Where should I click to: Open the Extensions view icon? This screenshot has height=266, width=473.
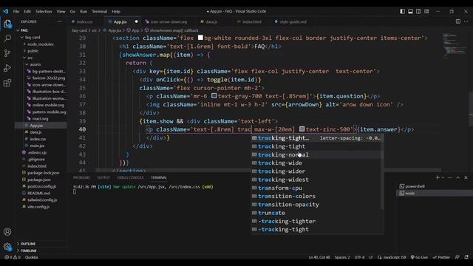(x=7, y=83)
